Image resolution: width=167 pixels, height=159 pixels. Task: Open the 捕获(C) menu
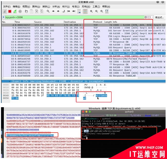click(46, 6)
